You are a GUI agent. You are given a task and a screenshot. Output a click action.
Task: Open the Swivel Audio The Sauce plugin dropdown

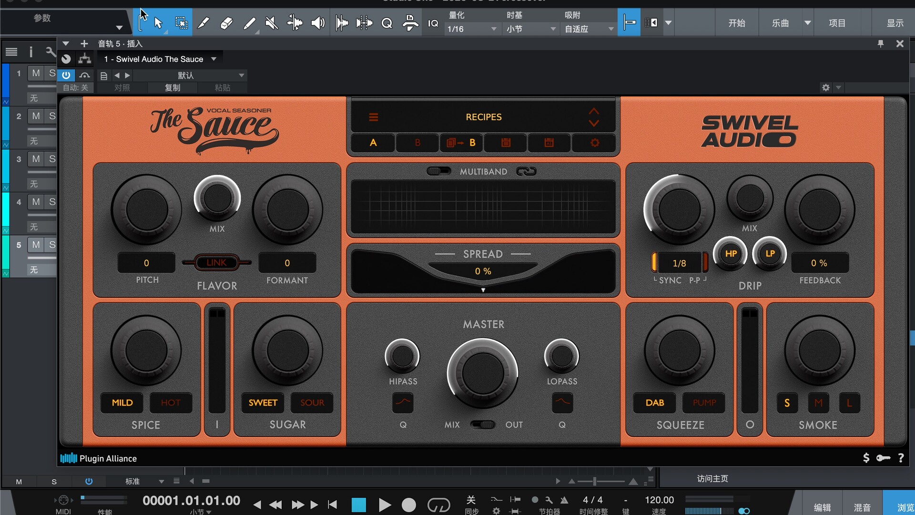pos(160,59)
